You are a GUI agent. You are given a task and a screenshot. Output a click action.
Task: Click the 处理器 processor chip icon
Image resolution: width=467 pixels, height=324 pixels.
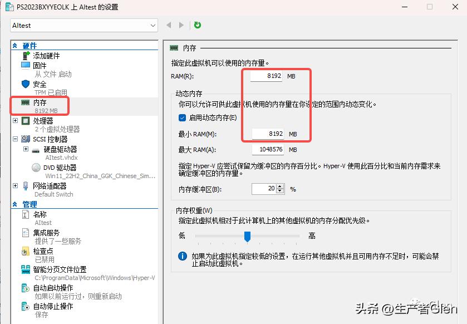(x=26, y=120)
